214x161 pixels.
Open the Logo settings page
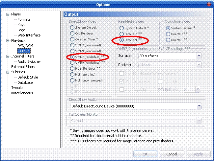(x=21, y=30)
